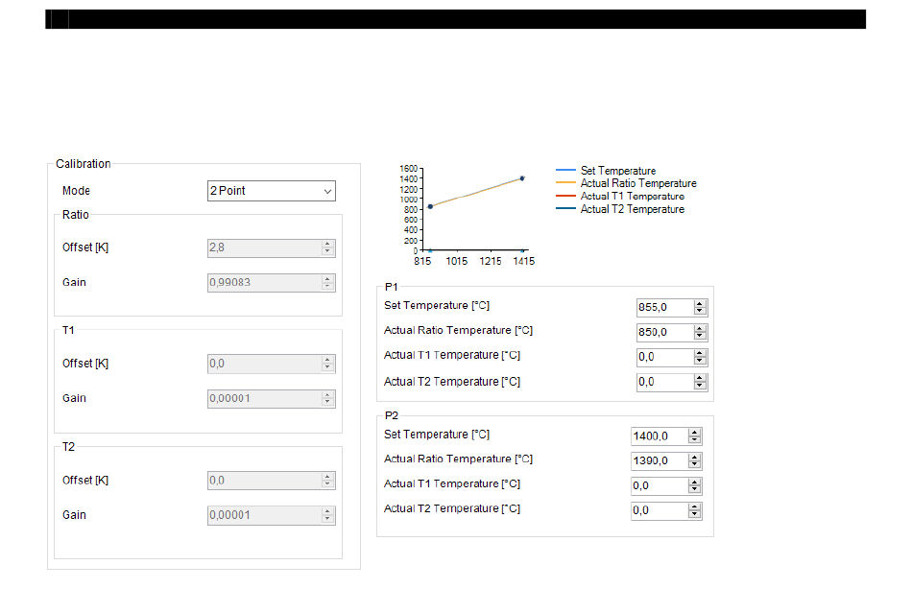Decrease T2 Gain with down arrow
Viewport: 912px width, 612px height.
click(327, 519)
